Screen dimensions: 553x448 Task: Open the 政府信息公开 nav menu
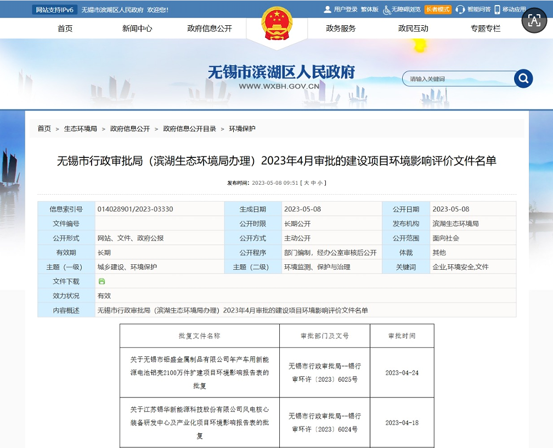tap(210, 29)
